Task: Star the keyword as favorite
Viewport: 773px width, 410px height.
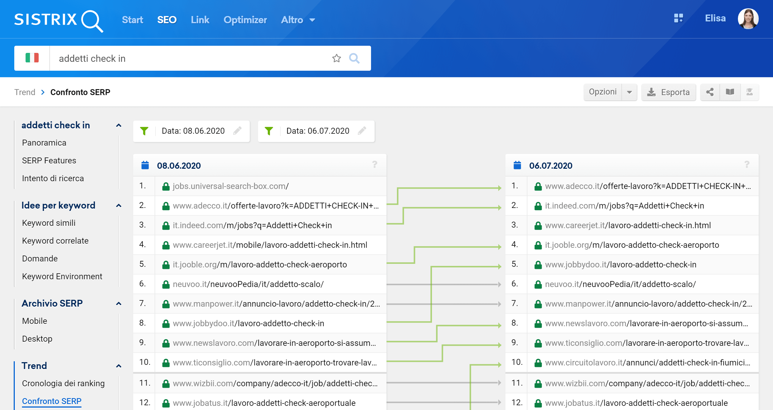Action: [336, 58]
